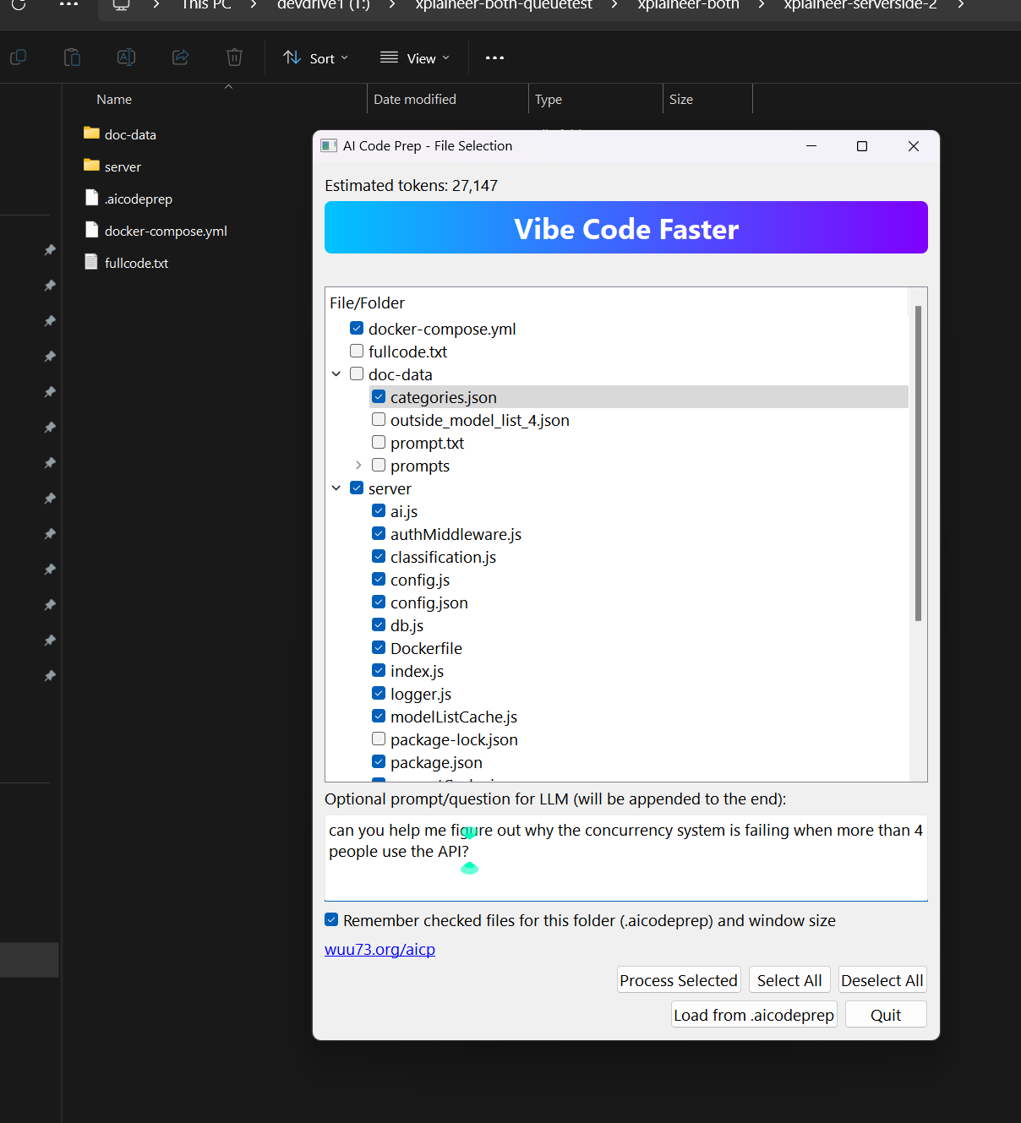The image size is (1021, 1123).
Task: Click Deselect All button
Action: pos(882,980)
